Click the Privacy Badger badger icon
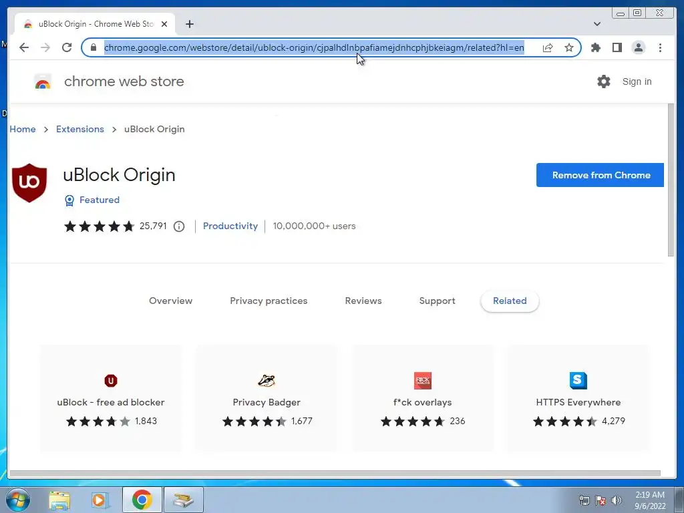The width and height of the screenshot is (684, 513). click(267, 380)
